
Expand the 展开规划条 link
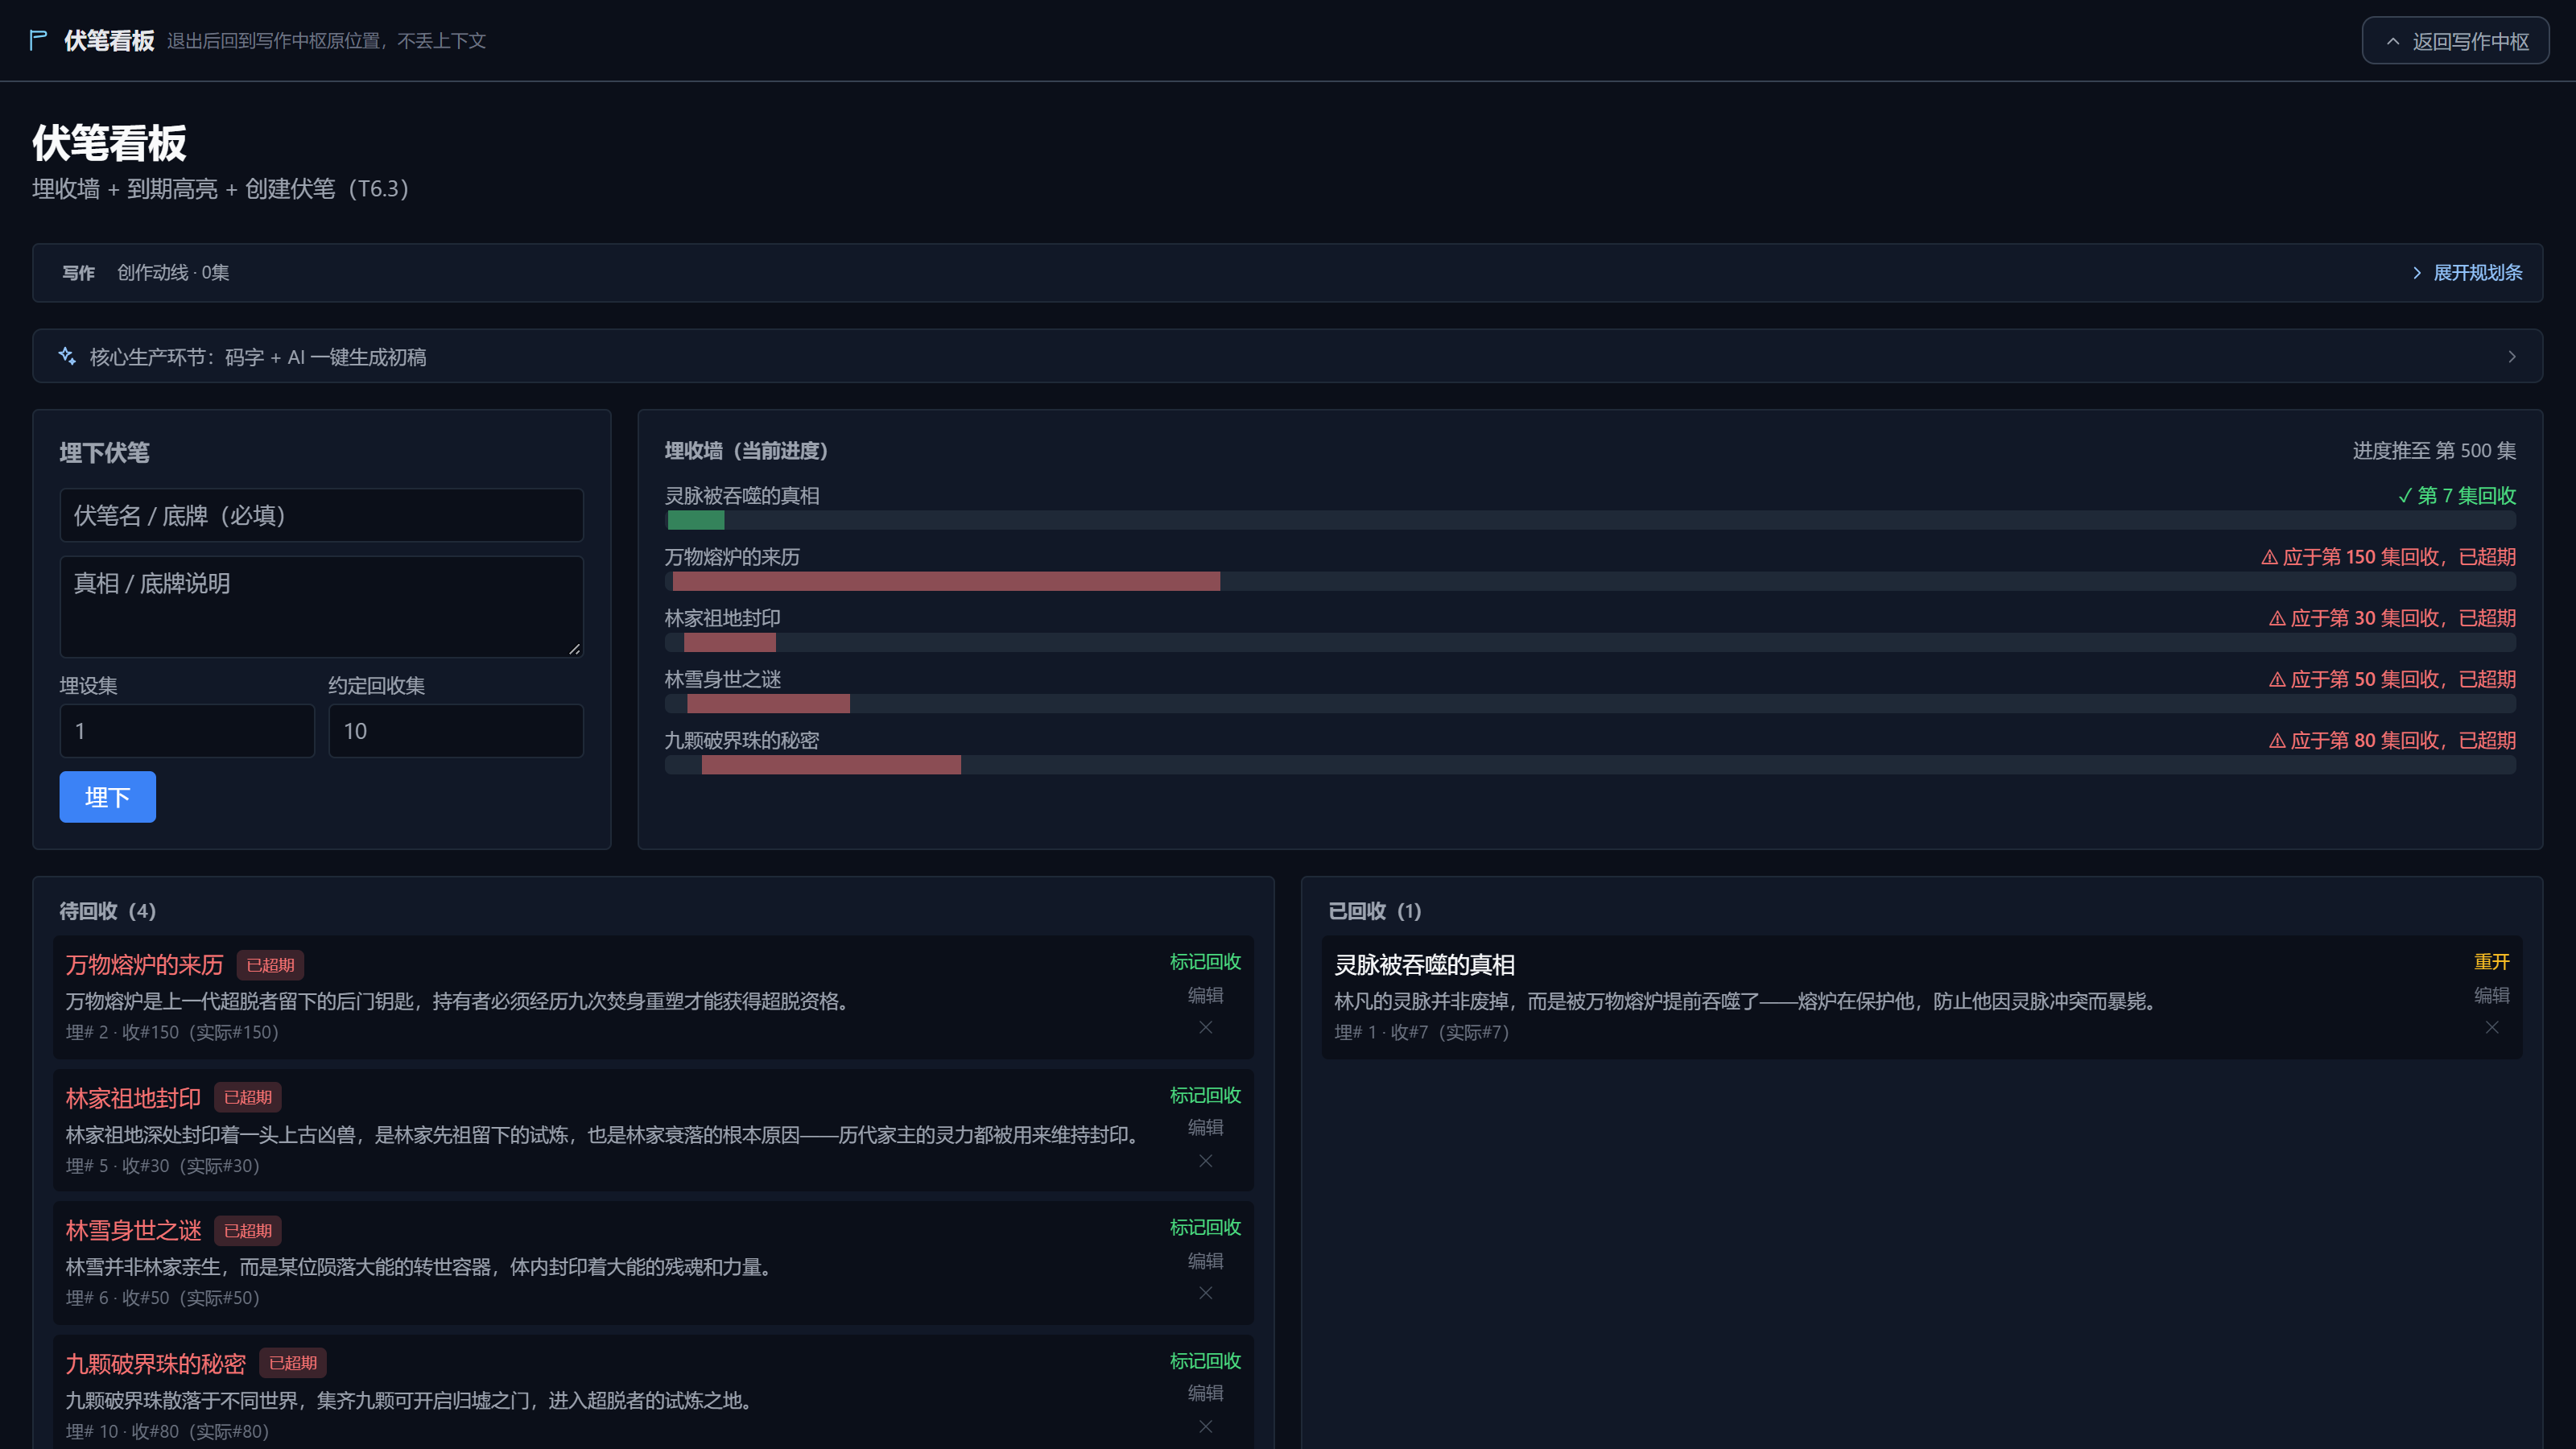click(x=2467, y=272)
